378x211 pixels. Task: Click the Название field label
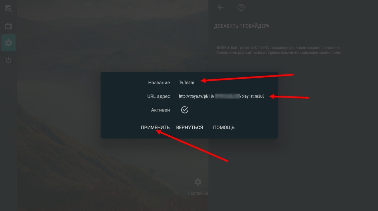pos(159,83)
